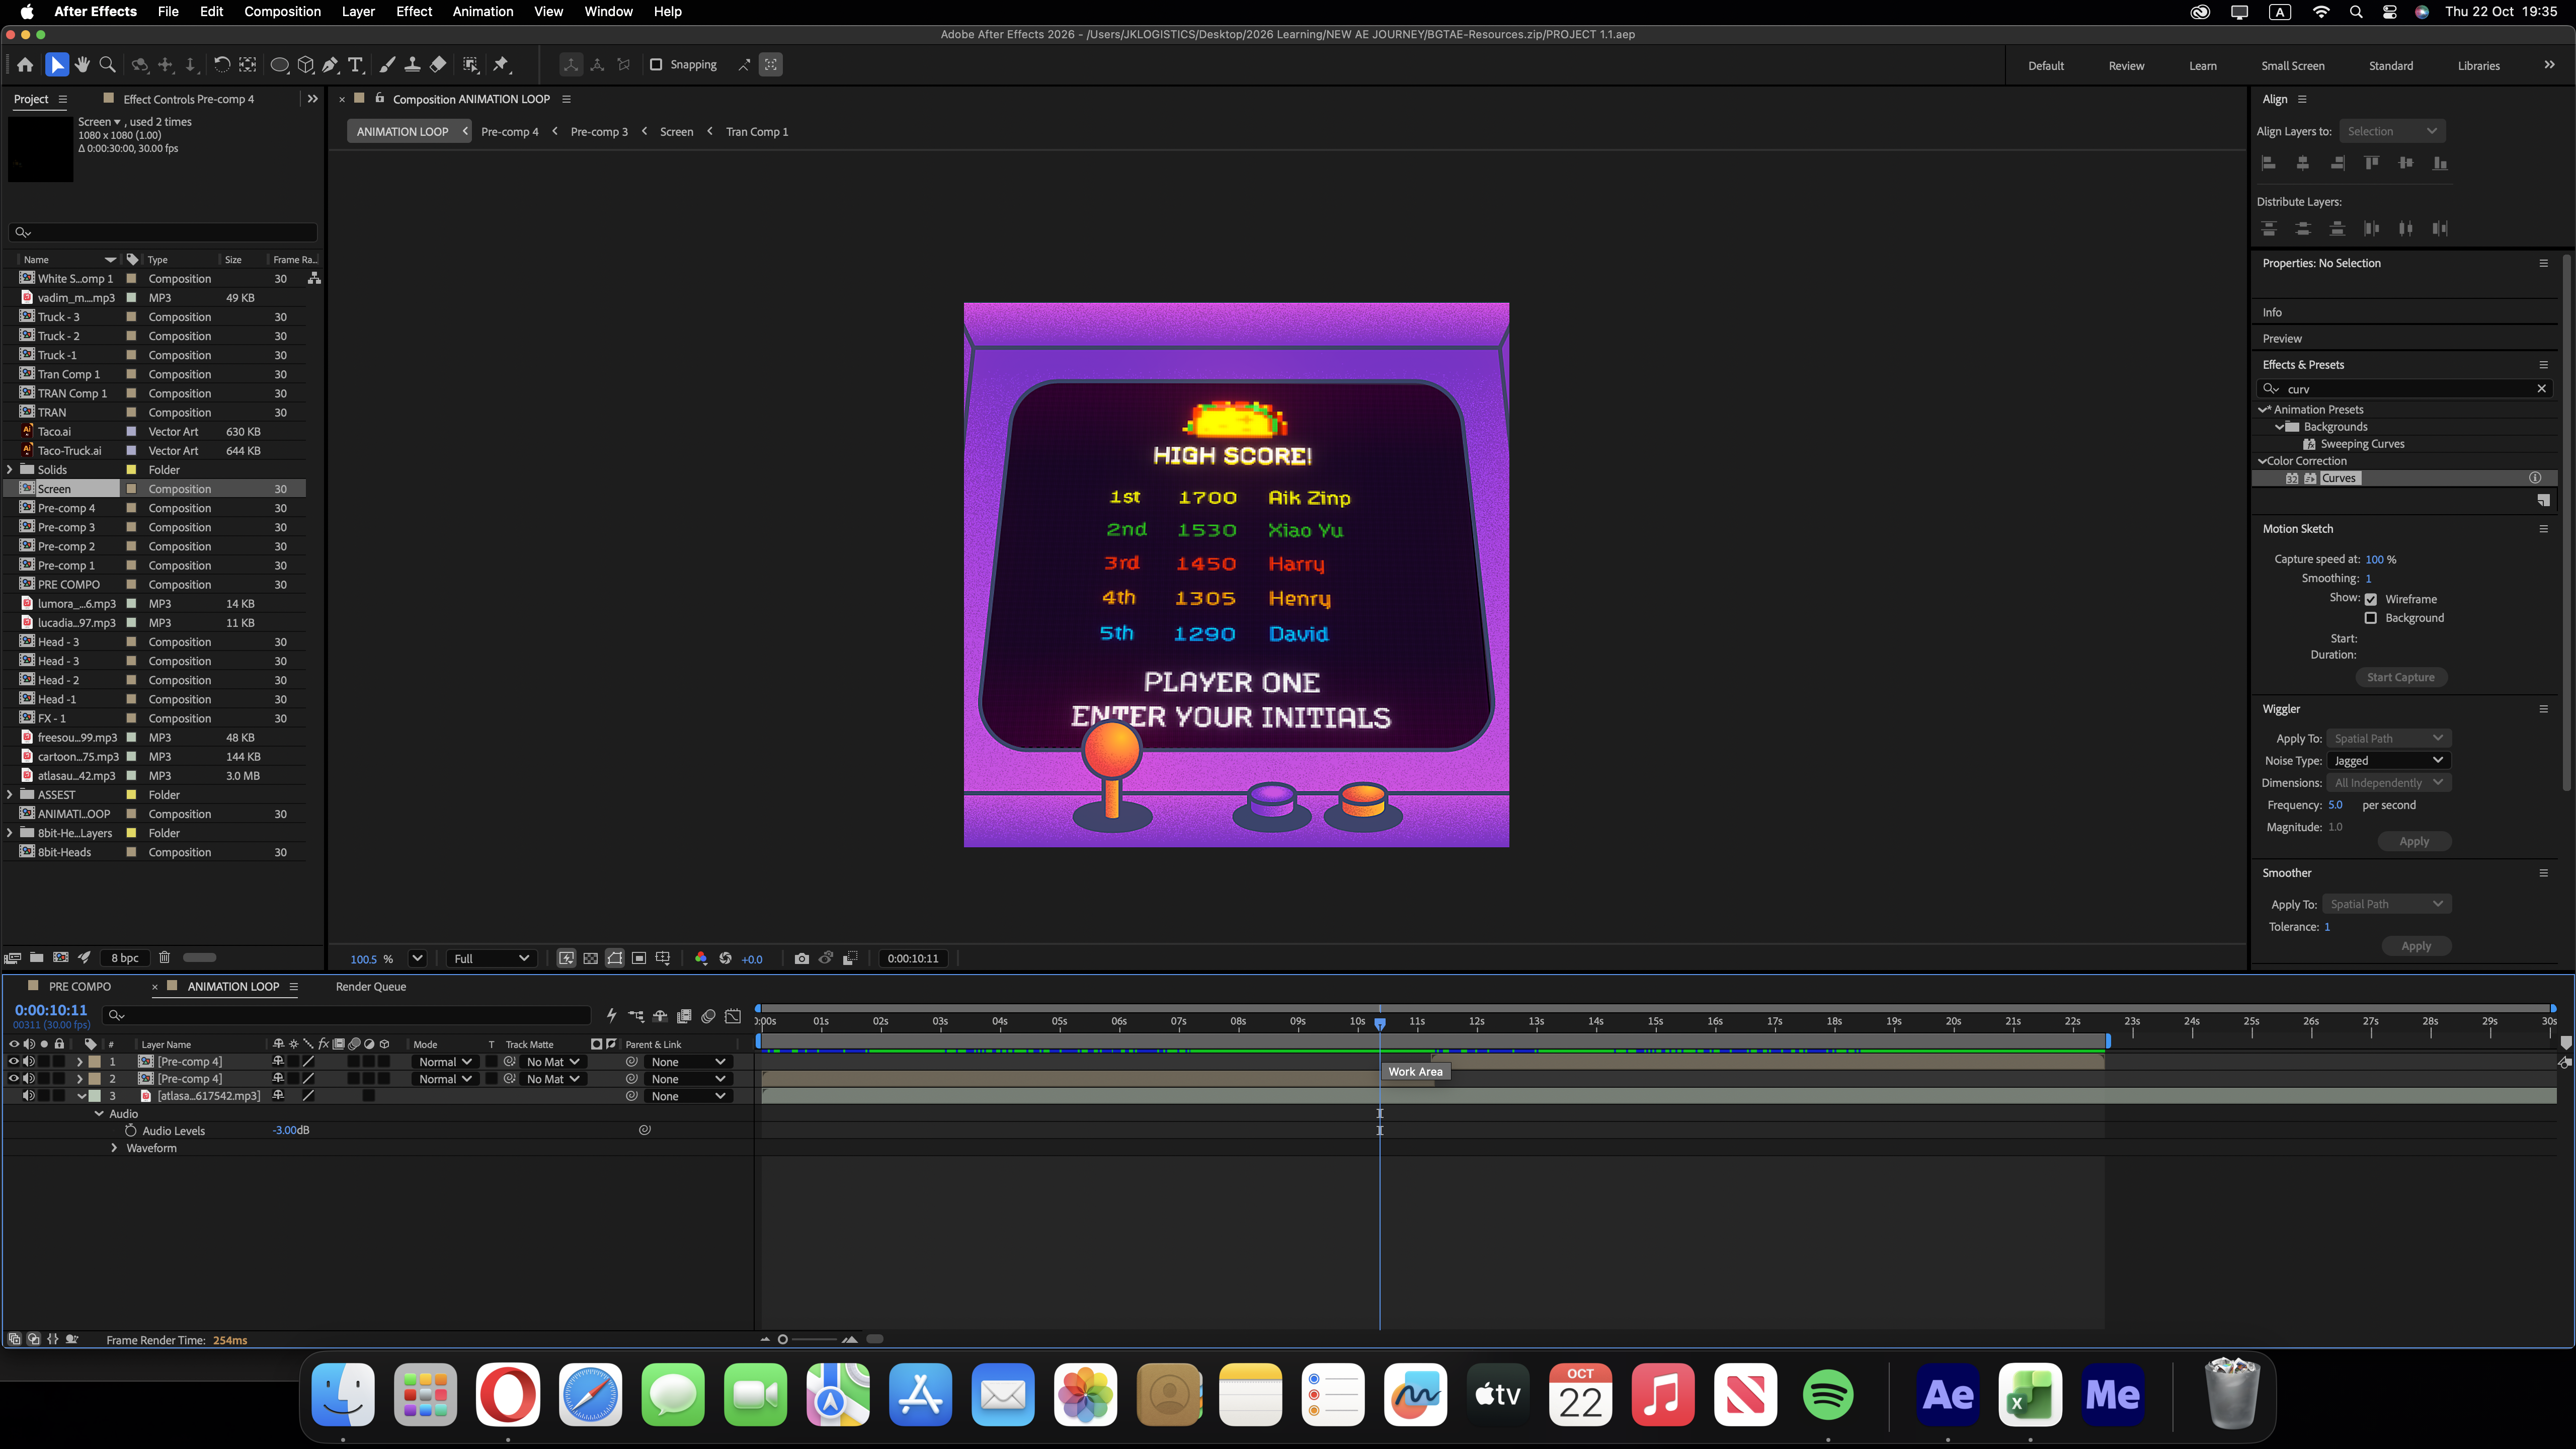Take a snapshot with the camera icon

tap(801, 958)
